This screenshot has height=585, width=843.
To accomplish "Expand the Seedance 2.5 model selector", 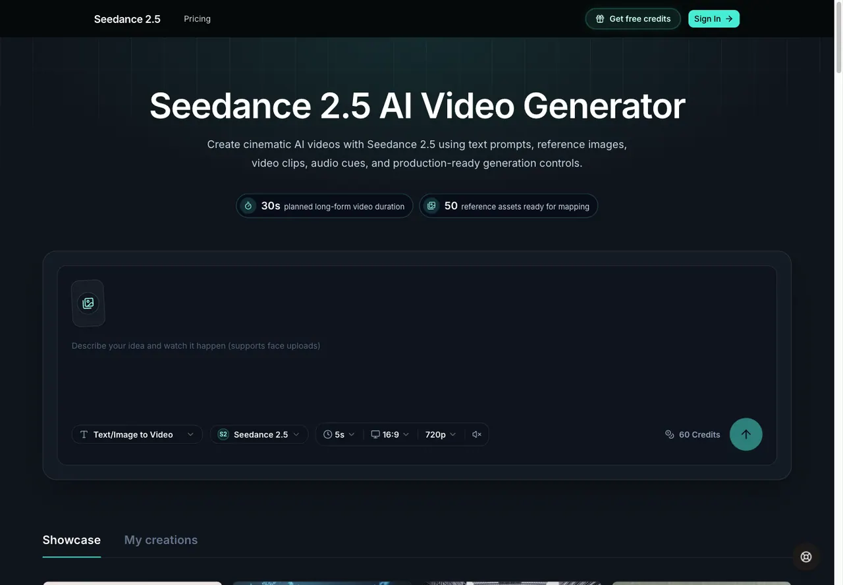I will (x=259, y=434).
